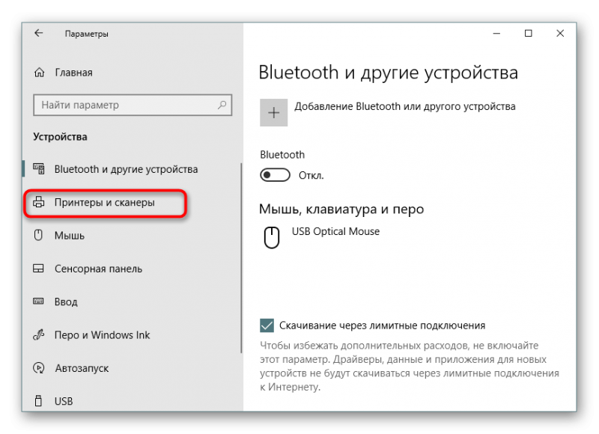Image resolution: width=599 pixels, height=434 pixels.
Task: Toggle the Bluetooth switch on
Action: coord(275,175)
